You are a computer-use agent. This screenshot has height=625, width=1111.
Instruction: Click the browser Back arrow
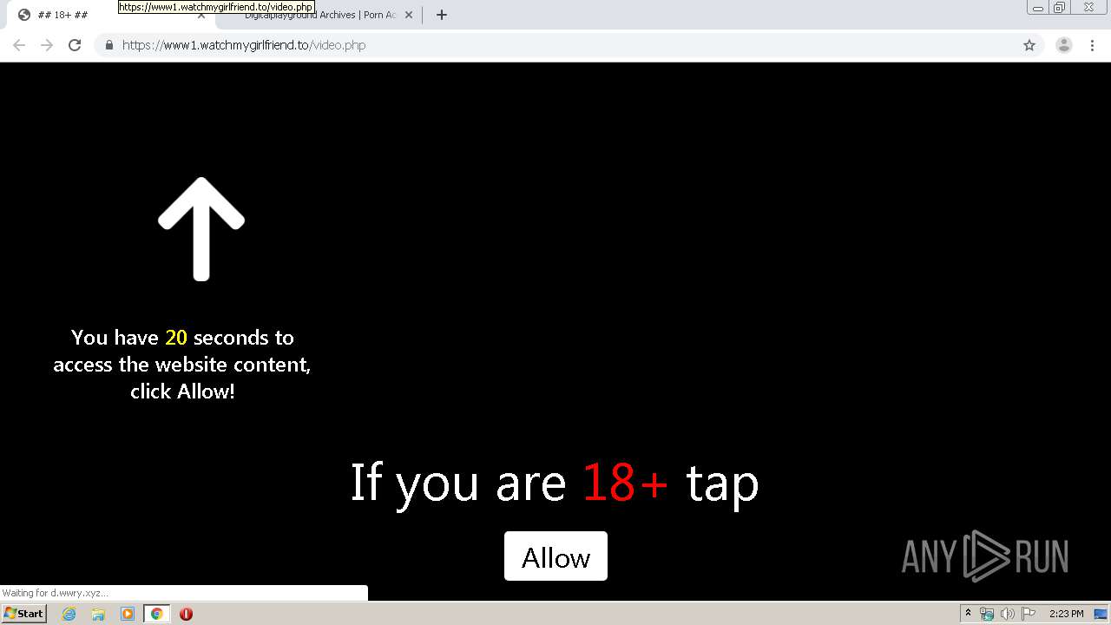point(19,45)
